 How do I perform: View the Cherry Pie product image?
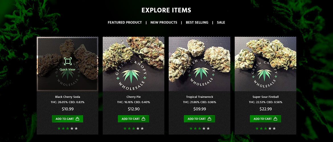click(x=133, y=64)
